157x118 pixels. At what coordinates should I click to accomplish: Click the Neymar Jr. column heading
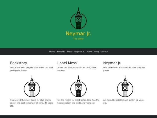(x=112, y=63)
